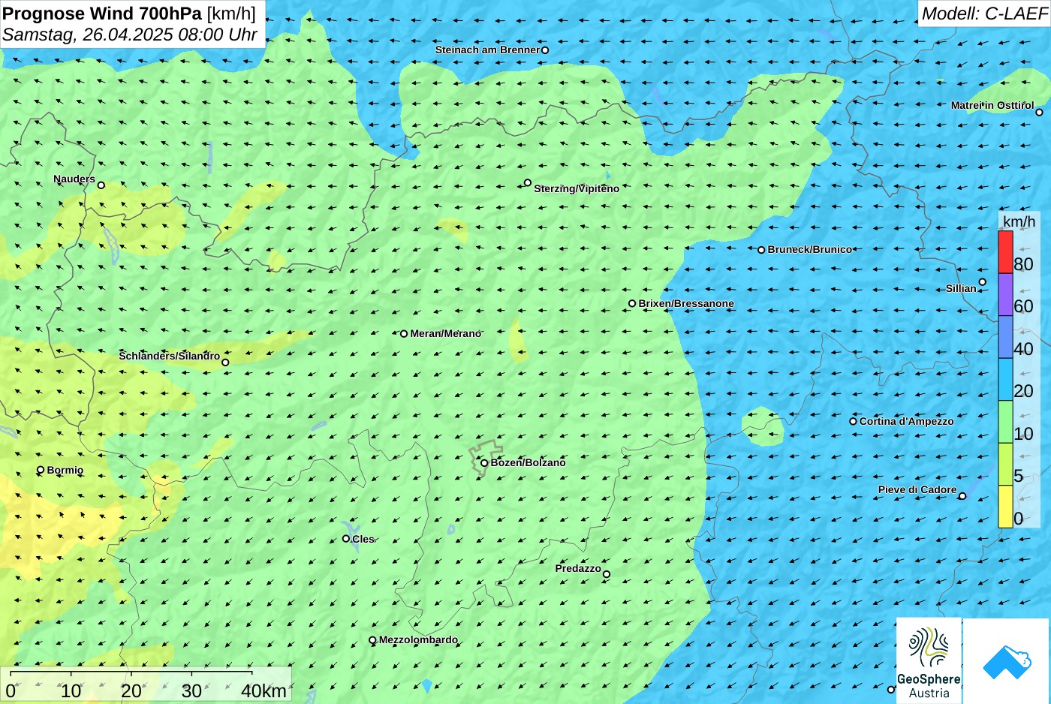Screen dimensions: 1051x704
Task: Click the 'Modell: C-LAEF' label
Action: pyautogui.click(x=984, y=14)
